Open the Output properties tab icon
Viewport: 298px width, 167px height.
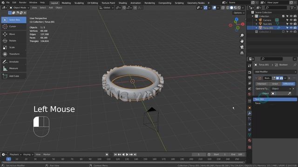coord(250,78)
